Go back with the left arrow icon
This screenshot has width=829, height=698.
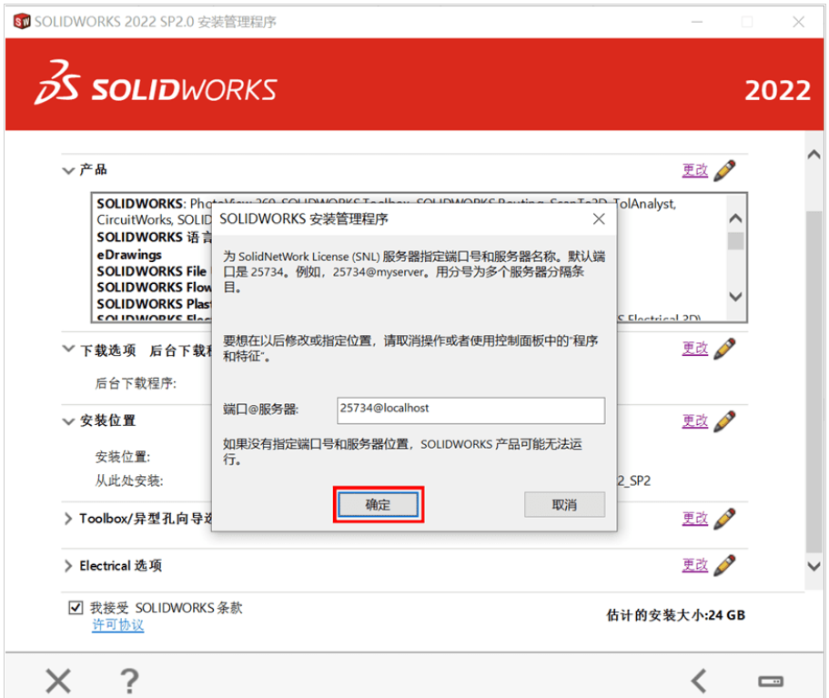click(x=699, y=681)
